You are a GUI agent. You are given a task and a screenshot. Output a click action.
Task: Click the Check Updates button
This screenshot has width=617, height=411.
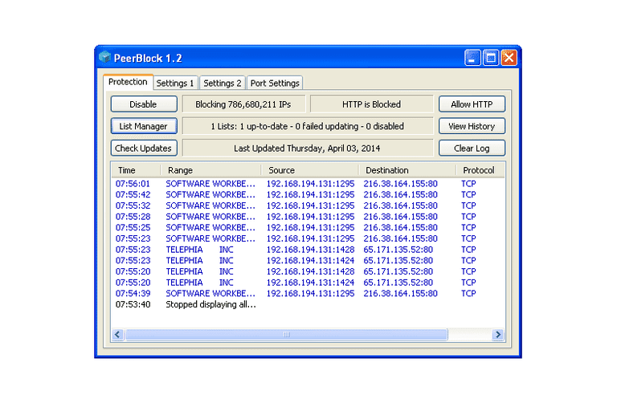click(144, 149)
